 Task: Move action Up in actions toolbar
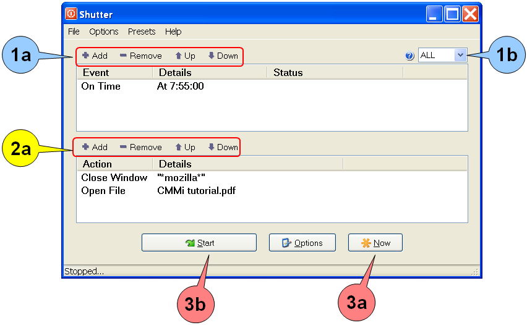pyautogui.click(x=185, y=147)
